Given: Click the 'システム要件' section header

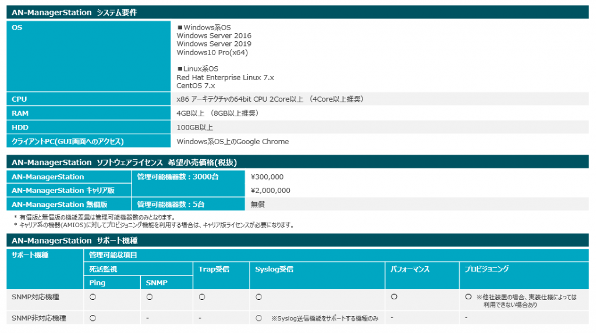Looking at the screenshot, I should click(x=297, y=13).
